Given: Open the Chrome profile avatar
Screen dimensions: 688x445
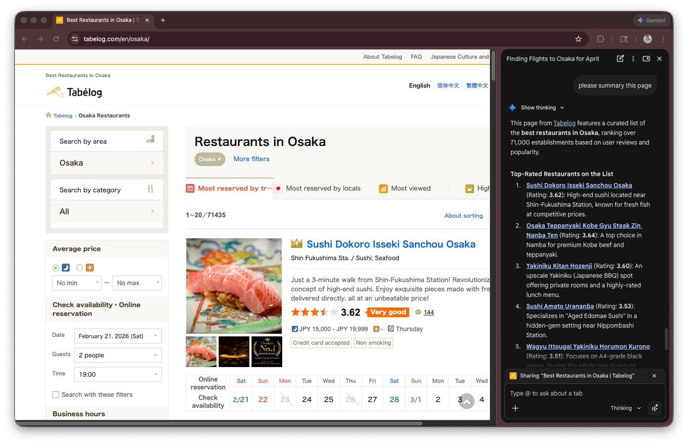Looking at the screenshot, I should 648,39.
